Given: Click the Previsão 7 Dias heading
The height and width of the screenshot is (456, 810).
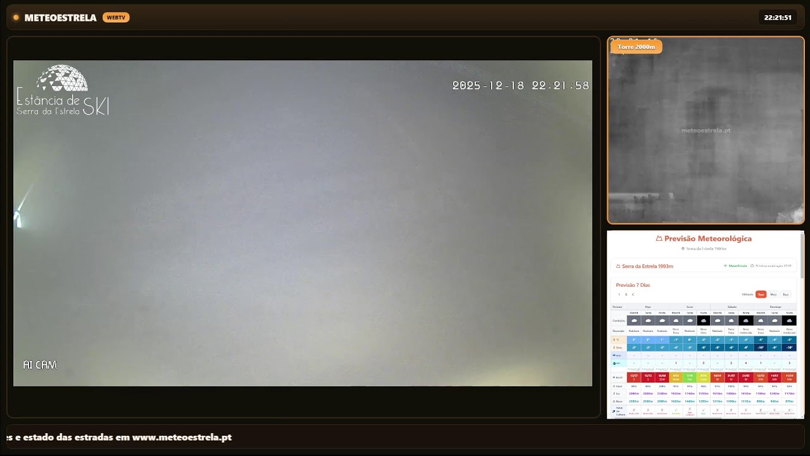Looking at the screenshot, I should click(x=633, y=285).
